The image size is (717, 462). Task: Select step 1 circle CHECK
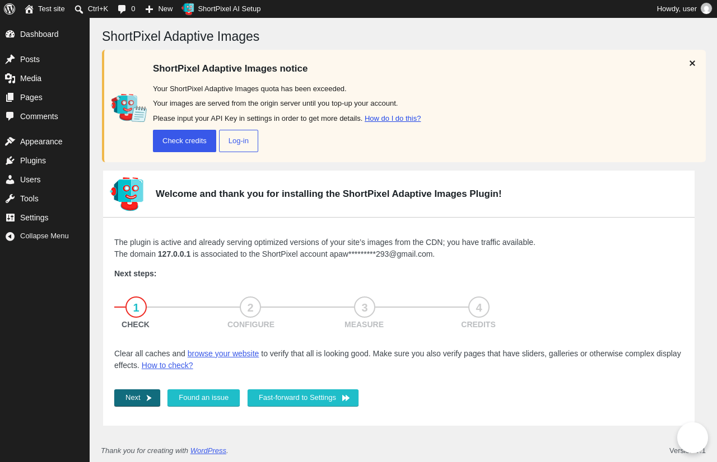tap(136, 307)
